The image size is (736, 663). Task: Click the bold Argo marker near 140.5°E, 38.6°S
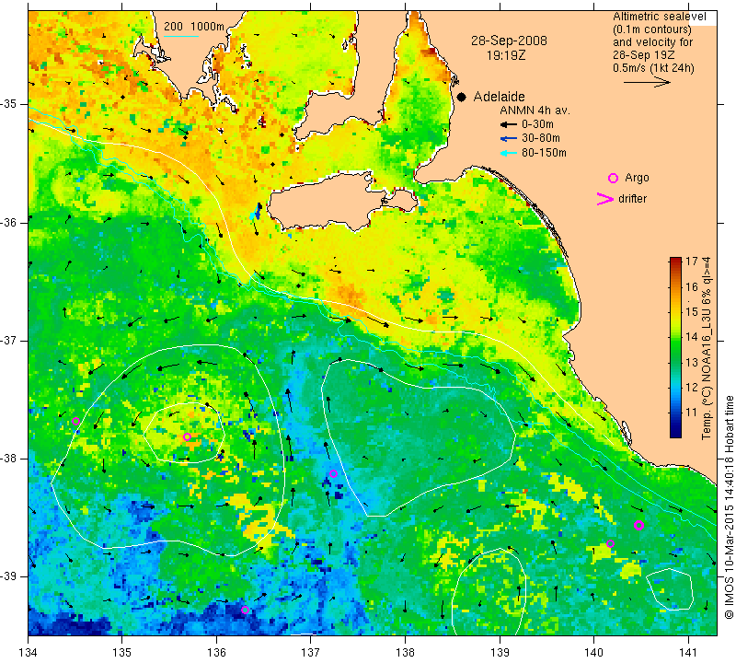[638, 525]
